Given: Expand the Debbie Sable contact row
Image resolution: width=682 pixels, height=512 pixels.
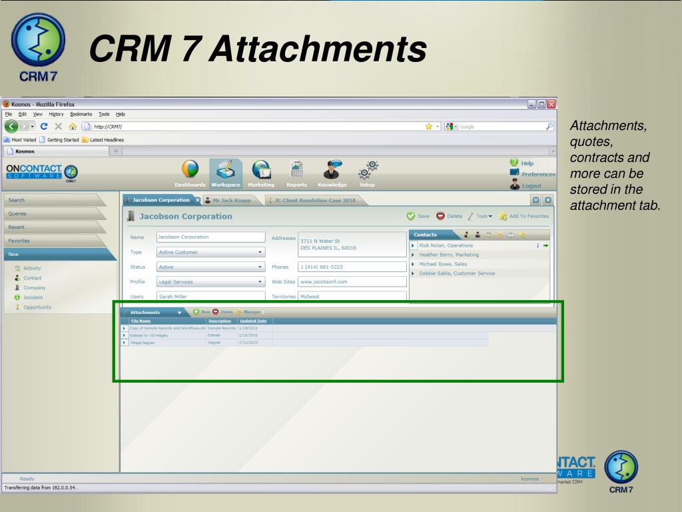Looking at the screenshot, I should [413, 273].
